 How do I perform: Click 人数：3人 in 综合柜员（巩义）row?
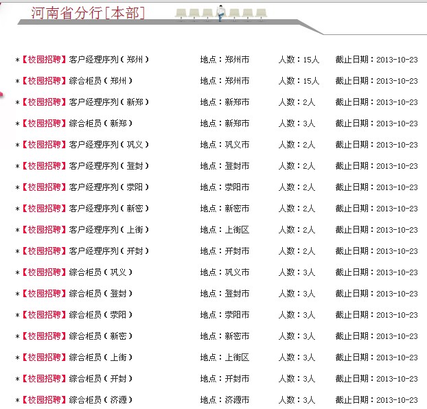point(297,272)
